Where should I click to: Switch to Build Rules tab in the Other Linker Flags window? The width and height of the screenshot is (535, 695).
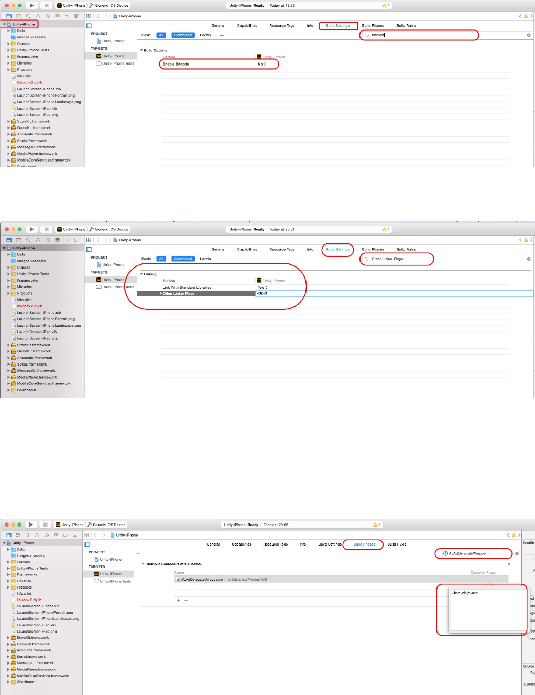406,250
